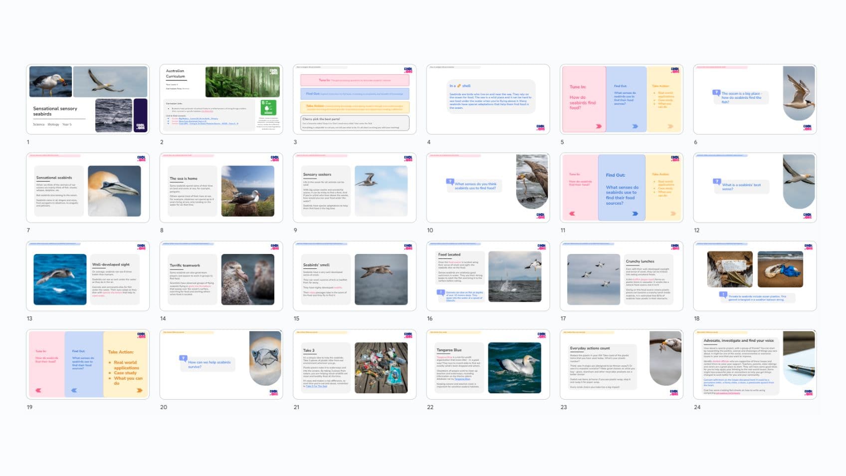Click the yellow right arrow on slide 19
Viewport: 846px width, 476px height.
[139, 390]
